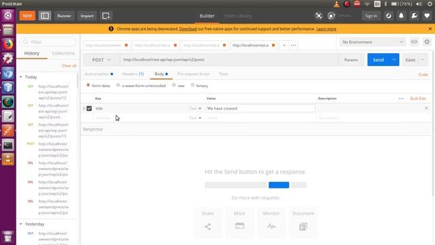Open the title row Text type dropdown
435x245 pixels.
click(195, 108)
